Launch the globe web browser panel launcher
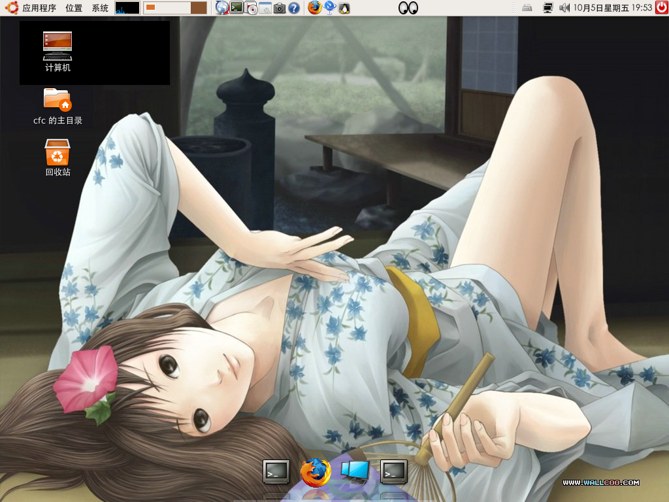Viewport: 669px width, 502px height. pos(222,8)
